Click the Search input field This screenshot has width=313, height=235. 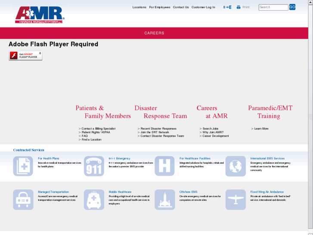click(x=273, y=7)
